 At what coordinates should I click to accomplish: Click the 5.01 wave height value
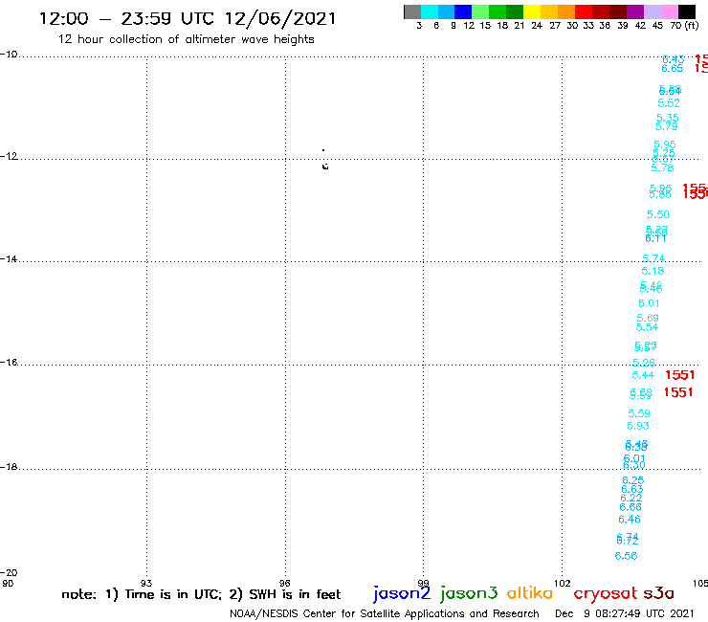649,303
